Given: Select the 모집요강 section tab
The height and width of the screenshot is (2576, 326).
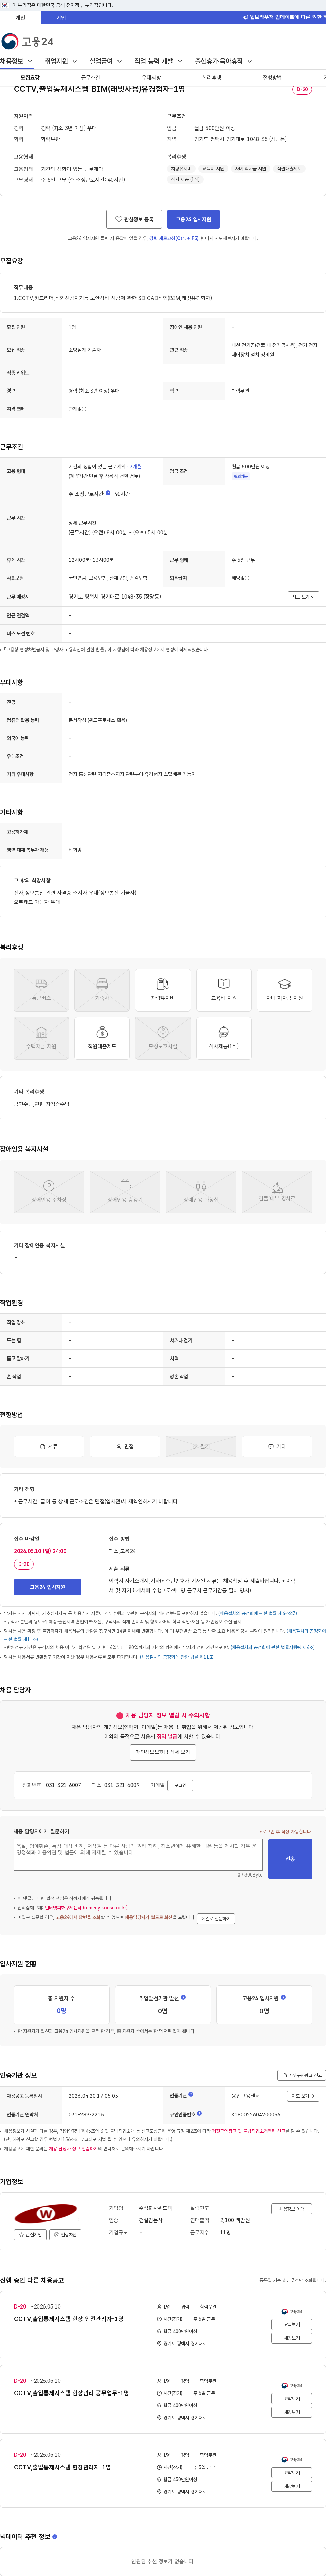Looking at the screenshot, I should 30,77.
